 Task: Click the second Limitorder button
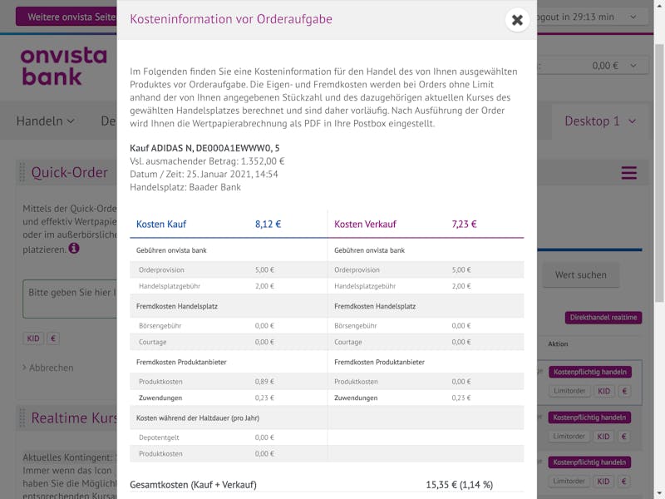(569, 436)
